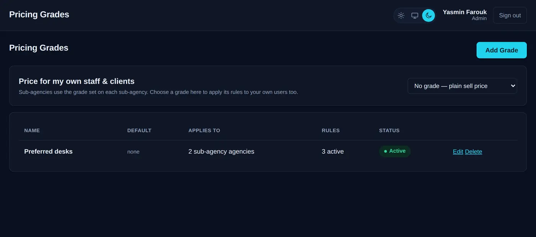Click the Add Grade button
This screenshot has height=237, width=536.
click(x=502, y=50)
